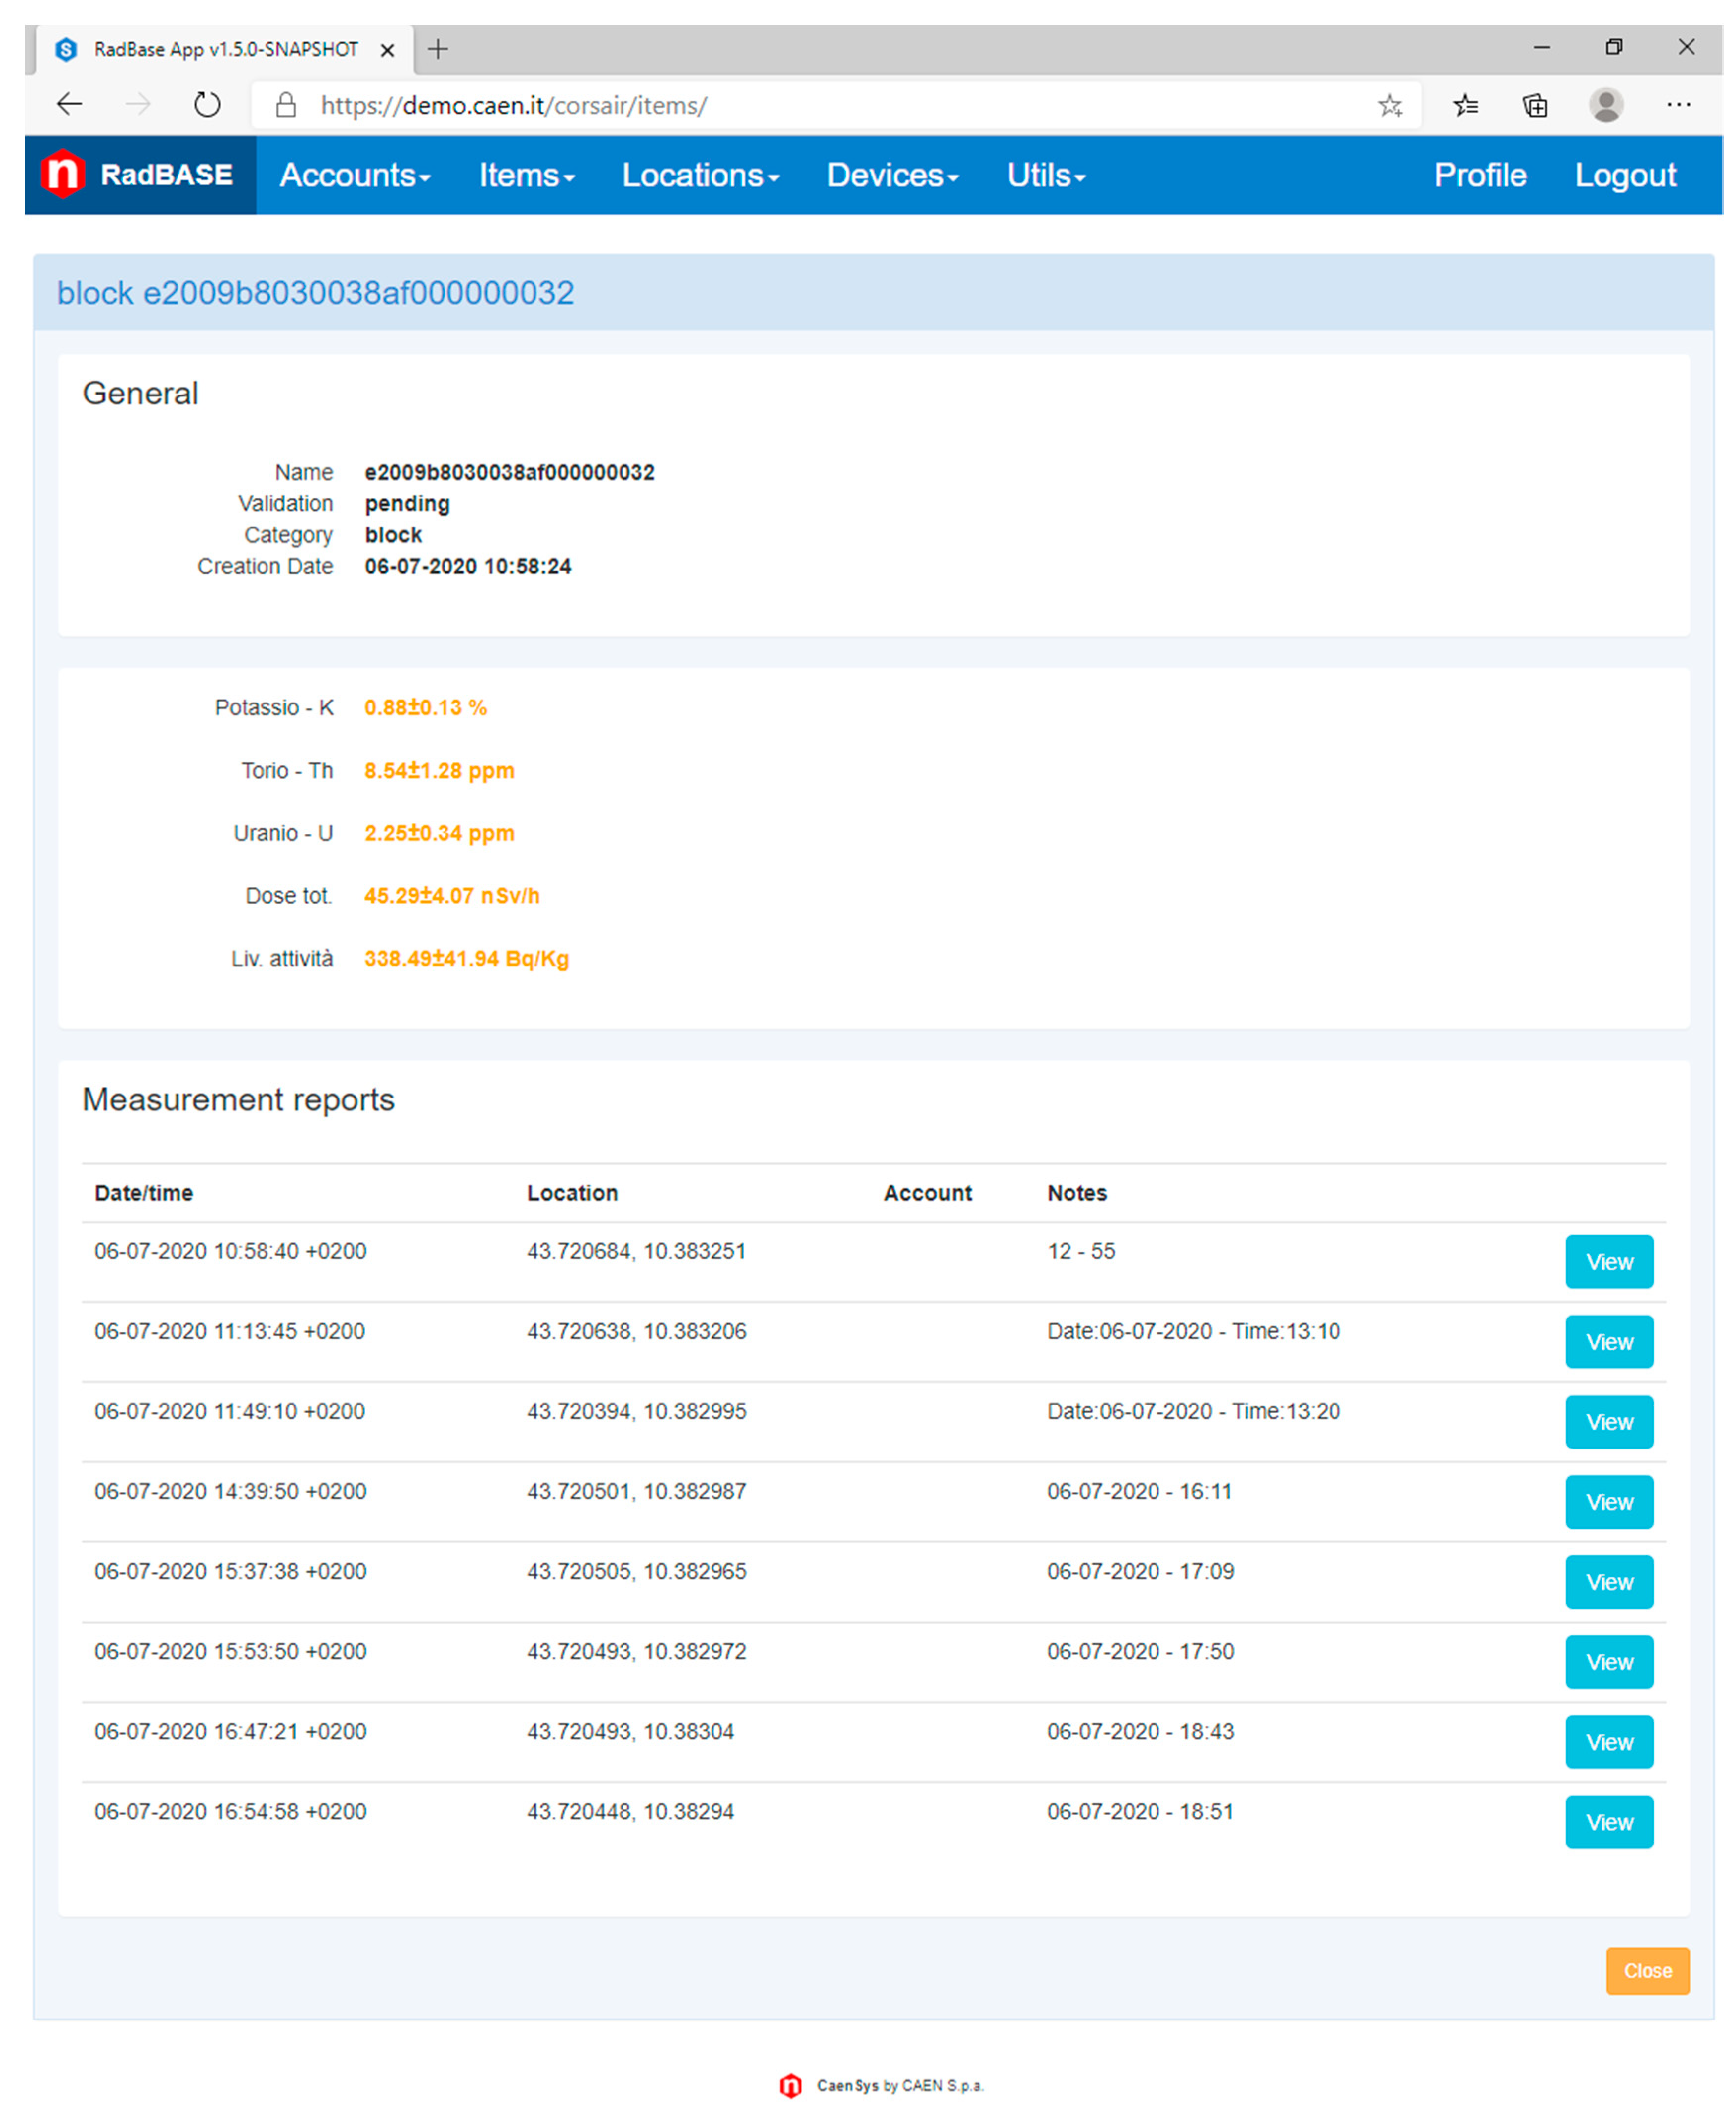
Task: Open the favorites list icon
Action: click(x=1465, y=105)
